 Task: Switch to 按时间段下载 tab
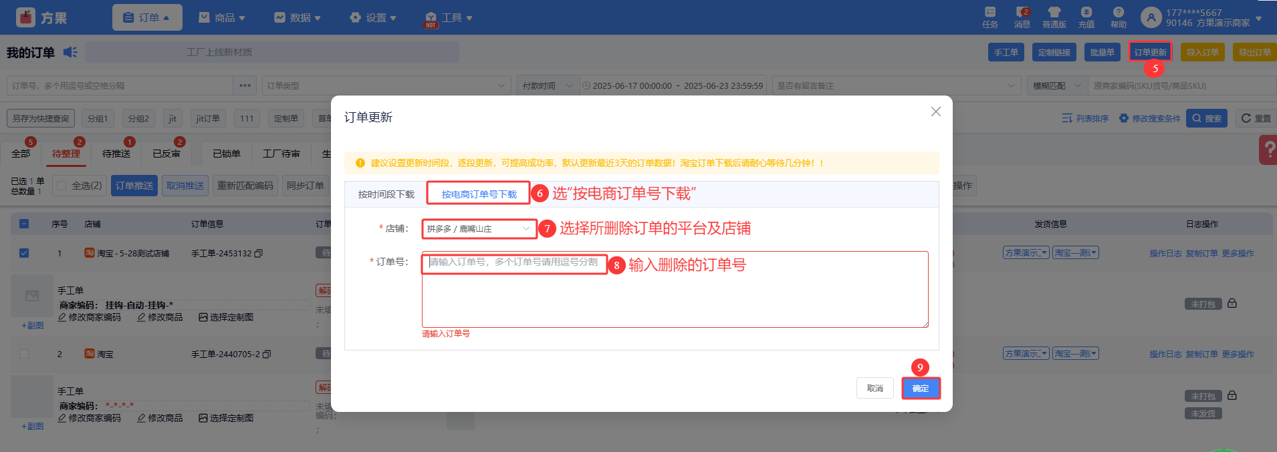(386, 194)
